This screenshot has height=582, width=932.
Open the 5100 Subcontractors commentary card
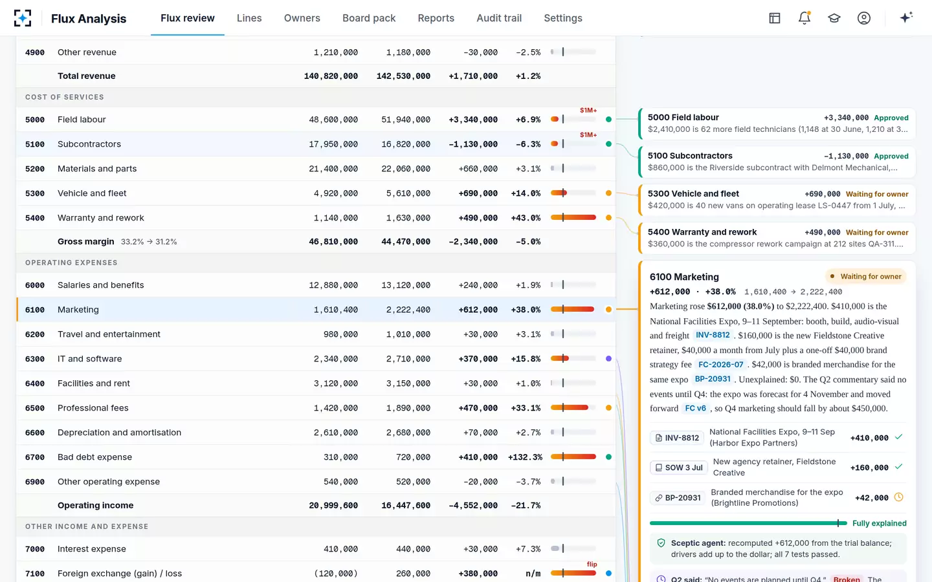coord(777,162)
